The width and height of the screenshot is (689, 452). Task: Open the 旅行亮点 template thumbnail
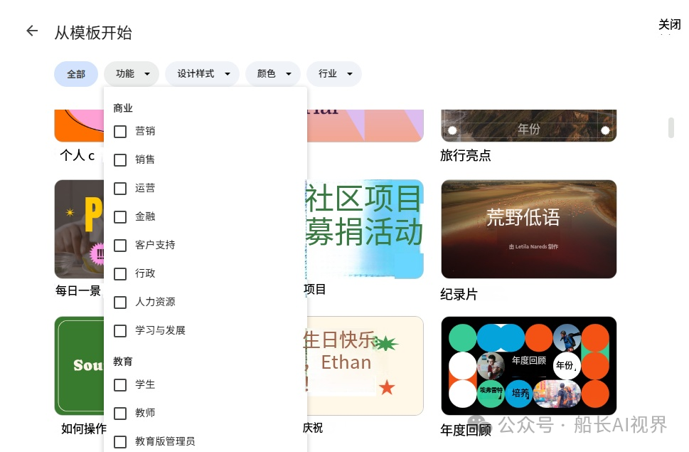(x=528, y=126)
